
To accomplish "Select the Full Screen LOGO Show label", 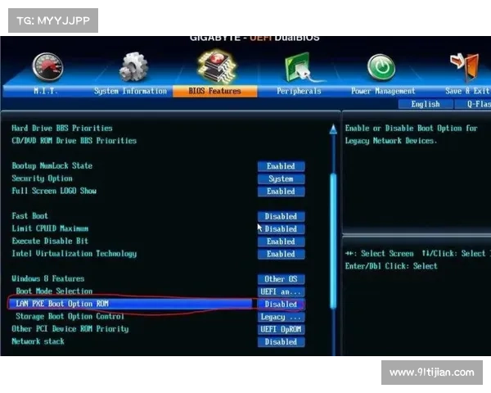I will click(x=54, y=191).
